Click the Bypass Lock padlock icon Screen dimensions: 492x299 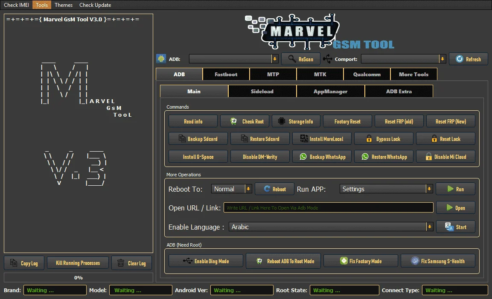click(369, 138)
